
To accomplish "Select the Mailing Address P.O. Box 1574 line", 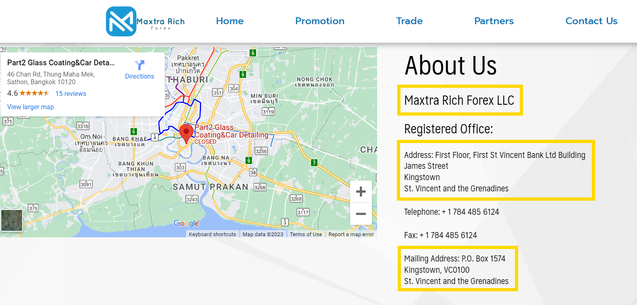I will 454,259.
